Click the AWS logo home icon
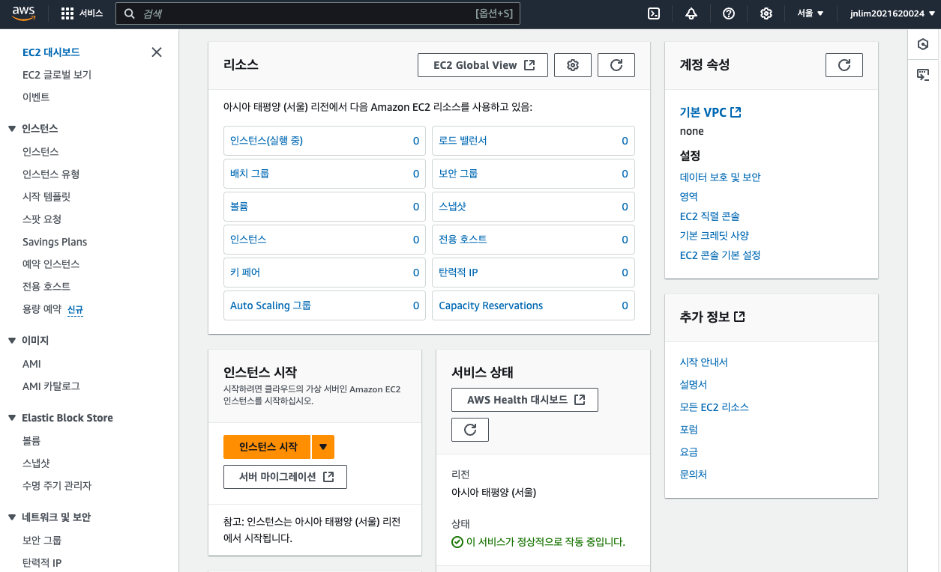Image resolution: width=941 pixels, height=572 pixels. (x=23, y=13)
